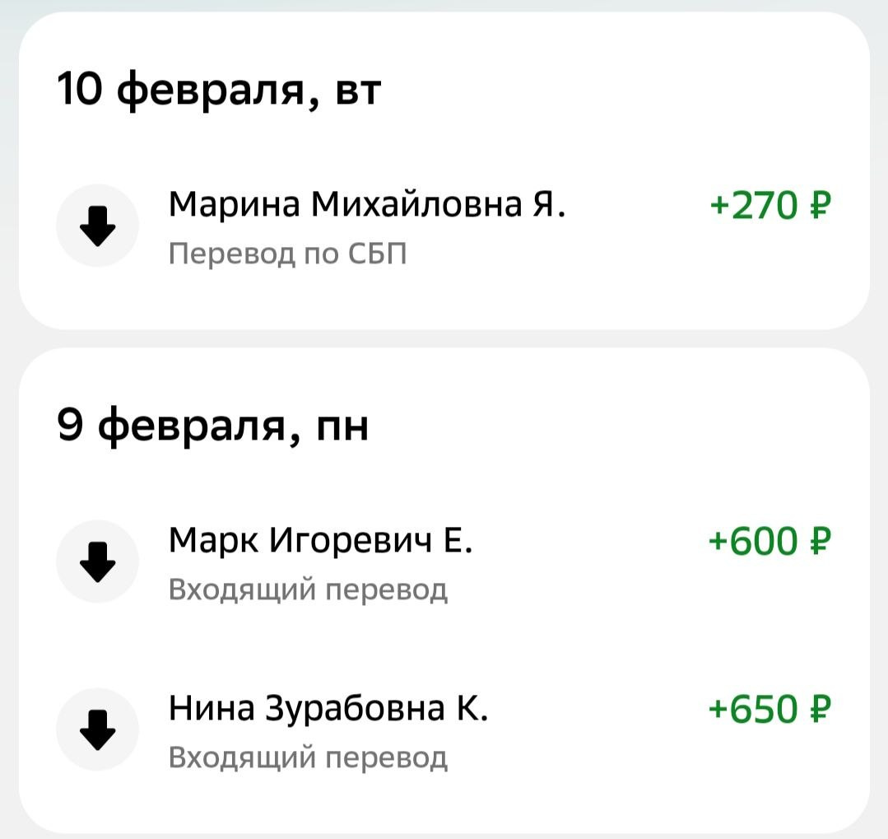Click the "Перевод по СБП" subtitle
Screen dimensions: 888x839
(x=287, y=255)
